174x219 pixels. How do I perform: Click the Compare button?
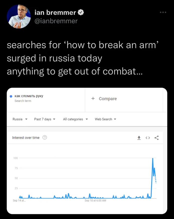point(108,99)
